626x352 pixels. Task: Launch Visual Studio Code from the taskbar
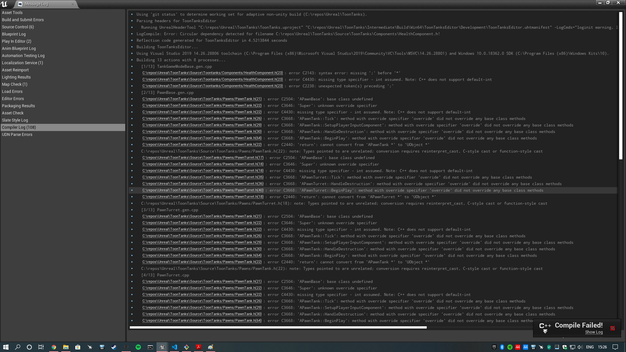point(174,347)
